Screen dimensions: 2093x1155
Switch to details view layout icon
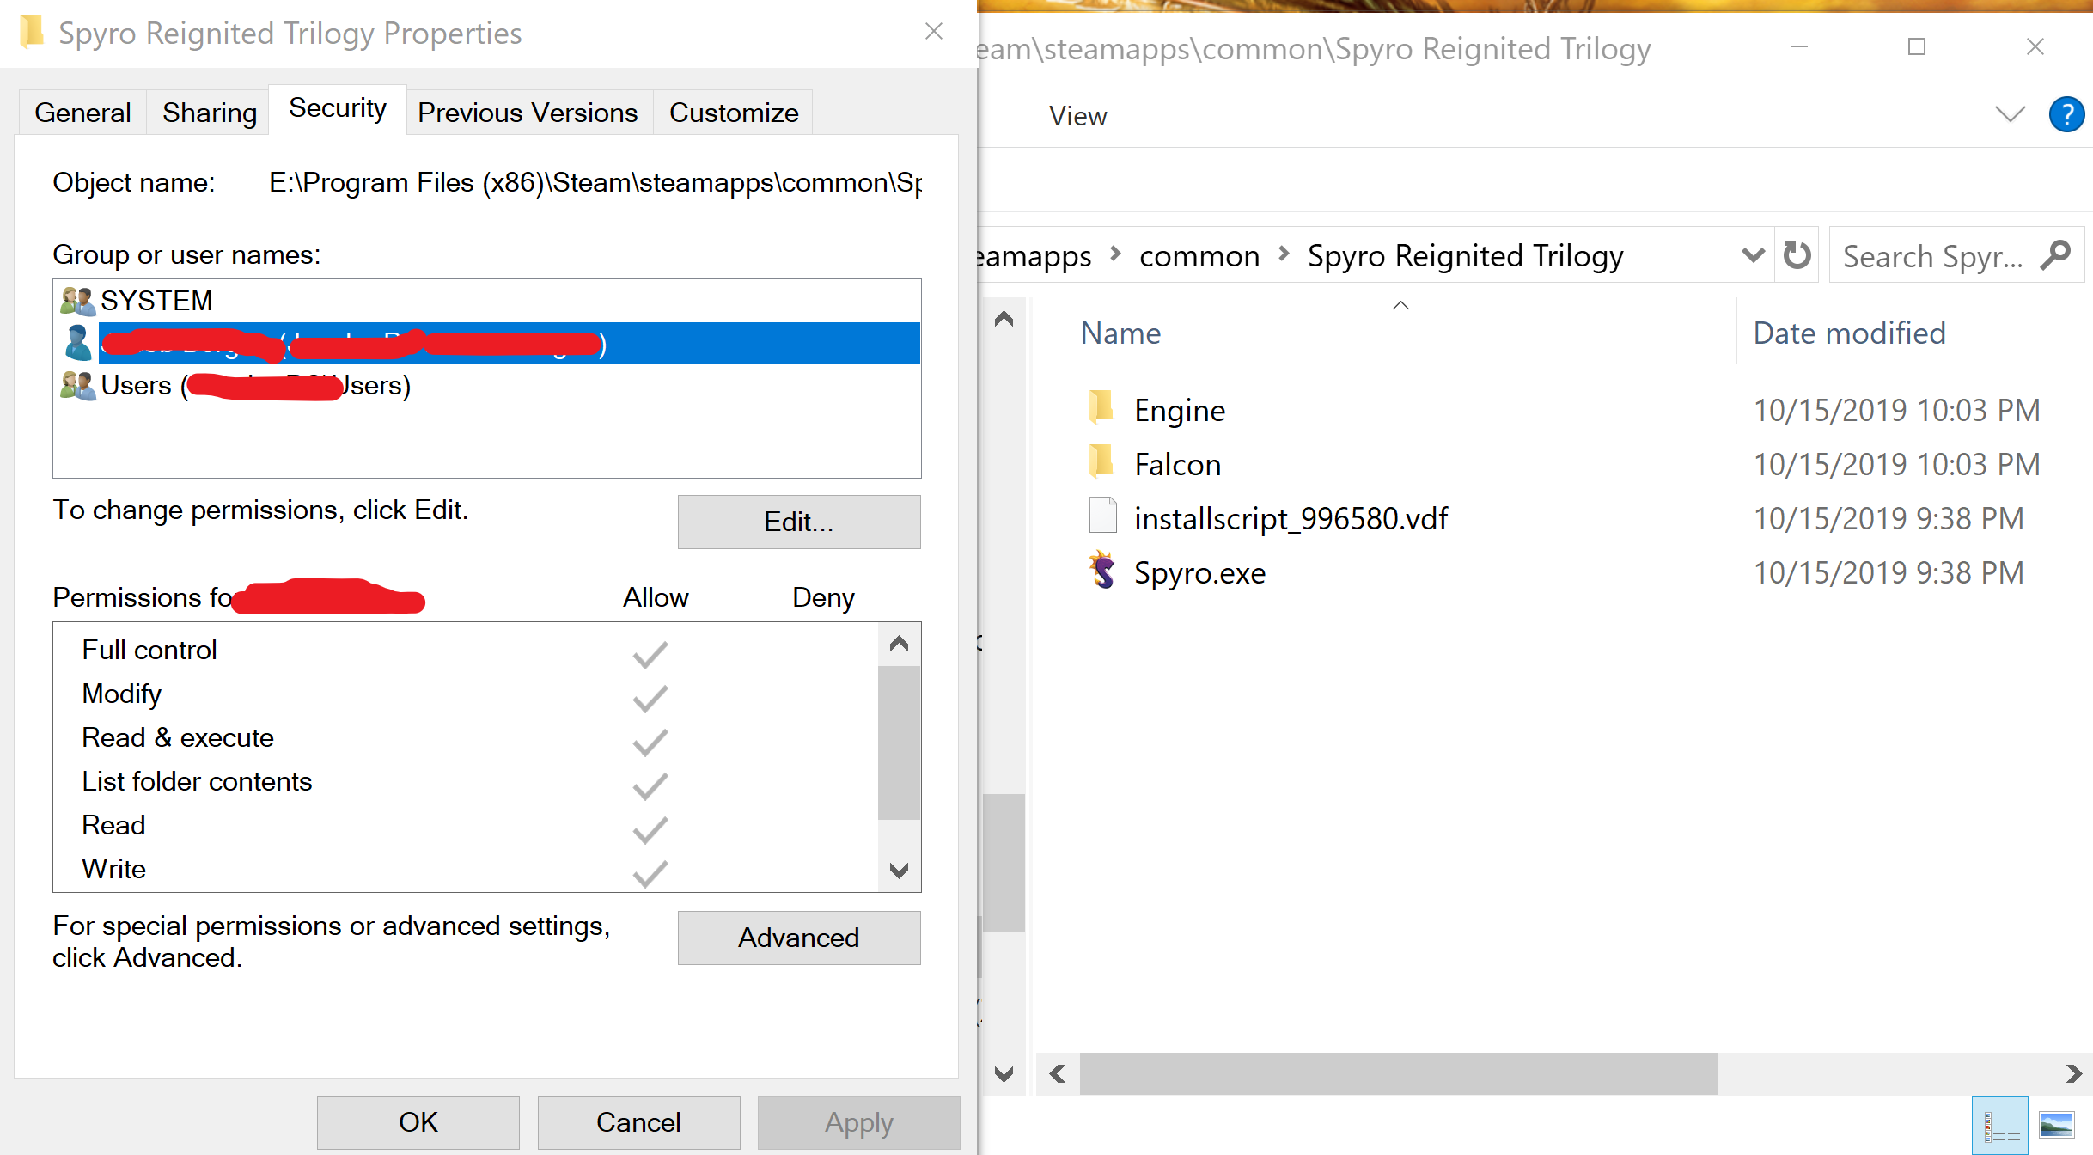(2000, 1124)
